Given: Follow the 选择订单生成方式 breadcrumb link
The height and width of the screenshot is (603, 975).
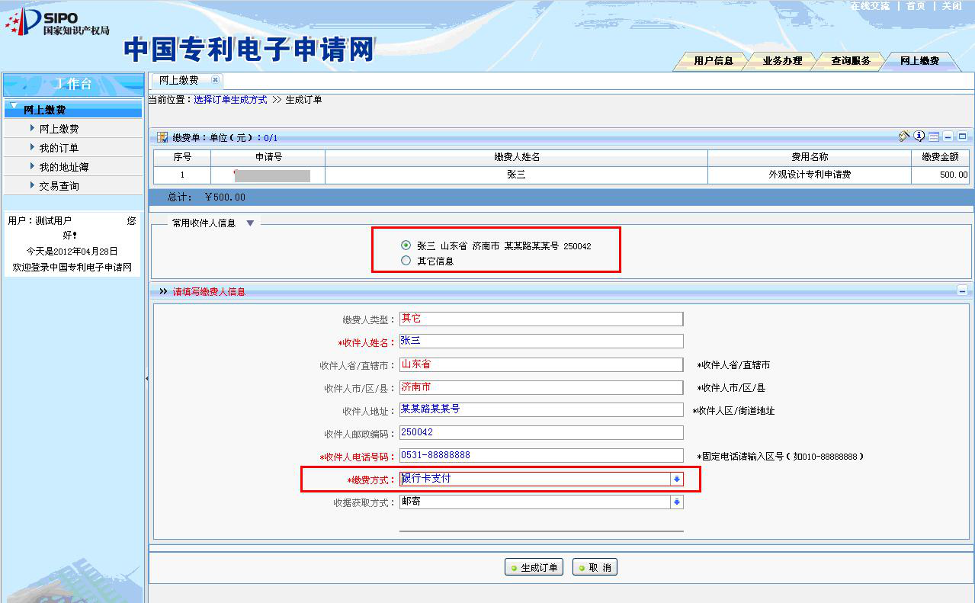Looking at the screenshot, I should 230,100.
